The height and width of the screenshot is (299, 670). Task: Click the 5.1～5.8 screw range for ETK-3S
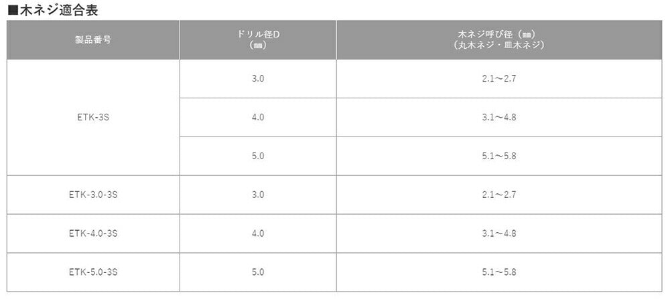tap(498, 156)
